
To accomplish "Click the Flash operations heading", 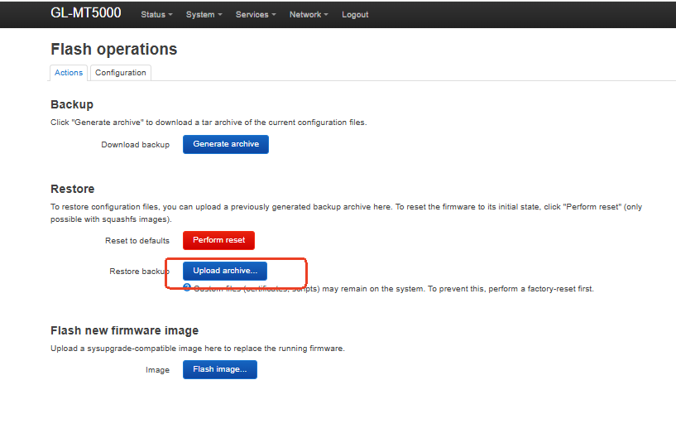I will (x=114, y=49).
